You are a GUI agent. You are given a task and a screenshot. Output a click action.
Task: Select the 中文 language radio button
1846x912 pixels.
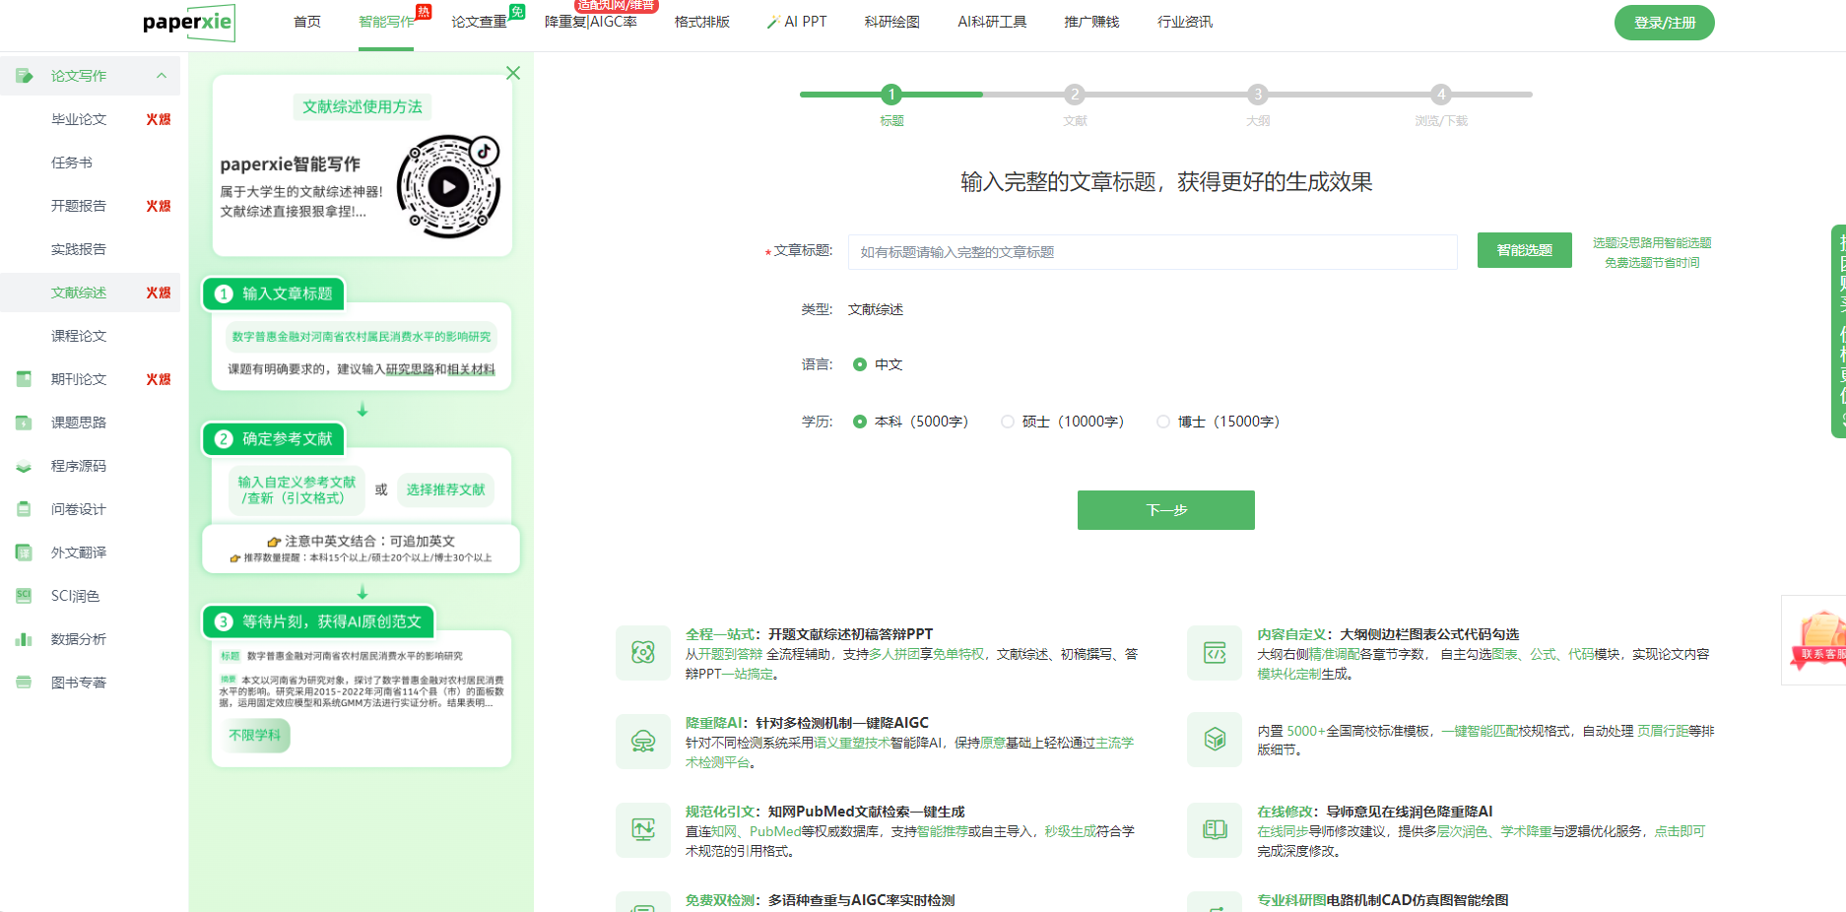tap(860, 364)
